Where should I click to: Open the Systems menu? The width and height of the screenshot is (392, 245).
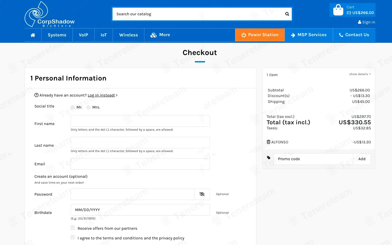(57, 35)
